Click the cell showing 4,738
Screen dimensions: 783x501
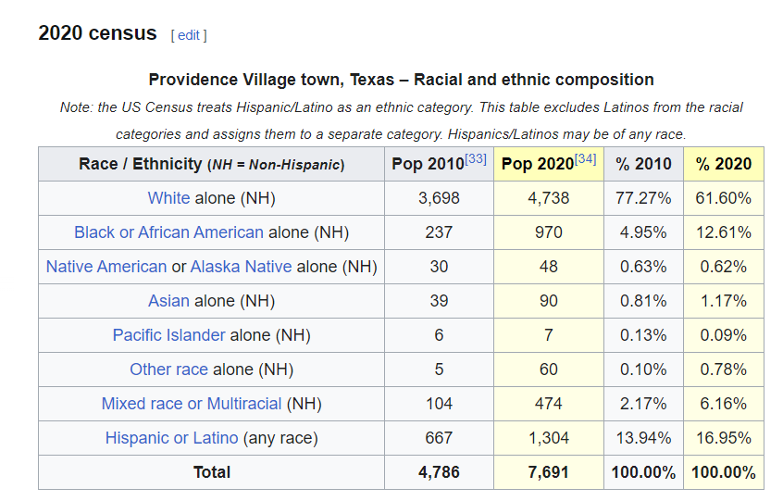pyautogui.click(x=548, y=198)
